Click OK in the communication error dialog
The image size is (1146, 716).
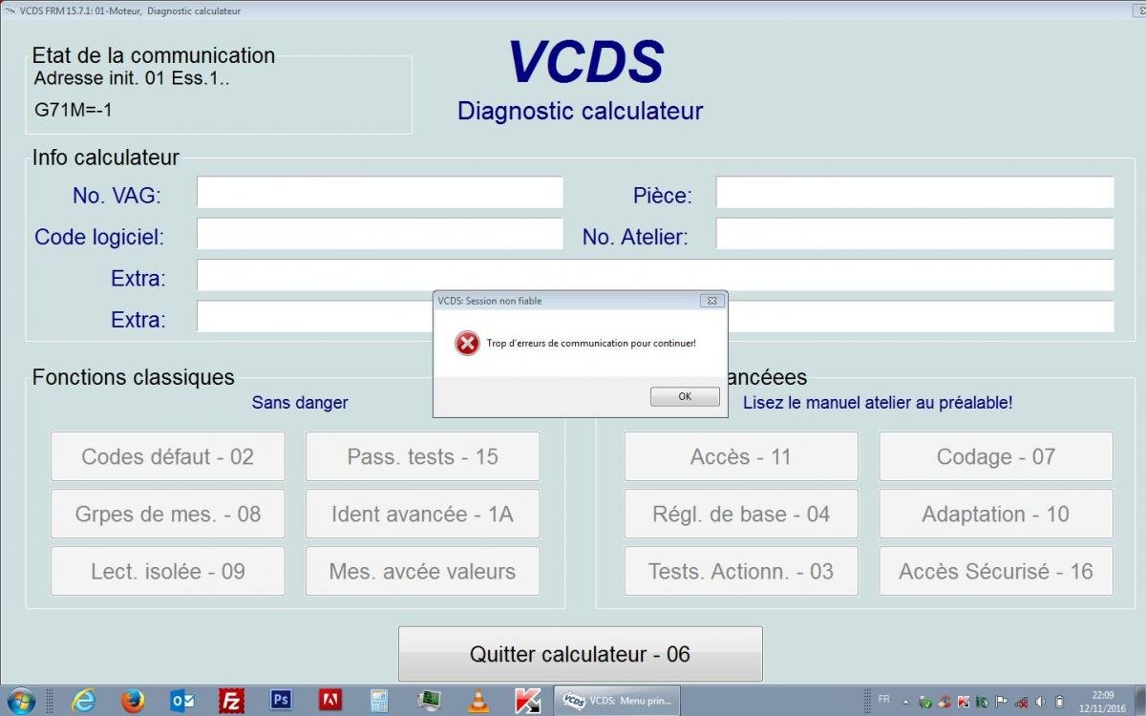click(685, 396)
